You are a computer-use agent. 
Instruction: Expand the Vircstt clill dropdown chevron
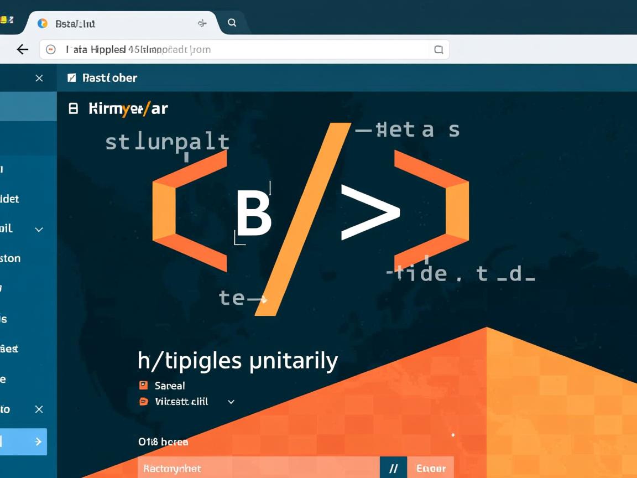pyautogui.click(x=231, y=402)
